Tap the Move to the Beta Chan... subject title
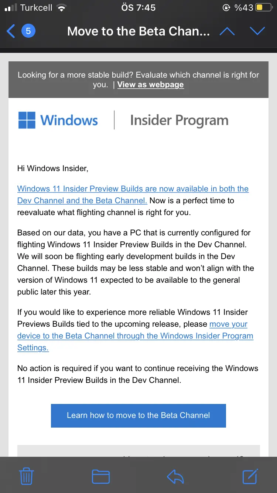 click(x=138, y=31)
